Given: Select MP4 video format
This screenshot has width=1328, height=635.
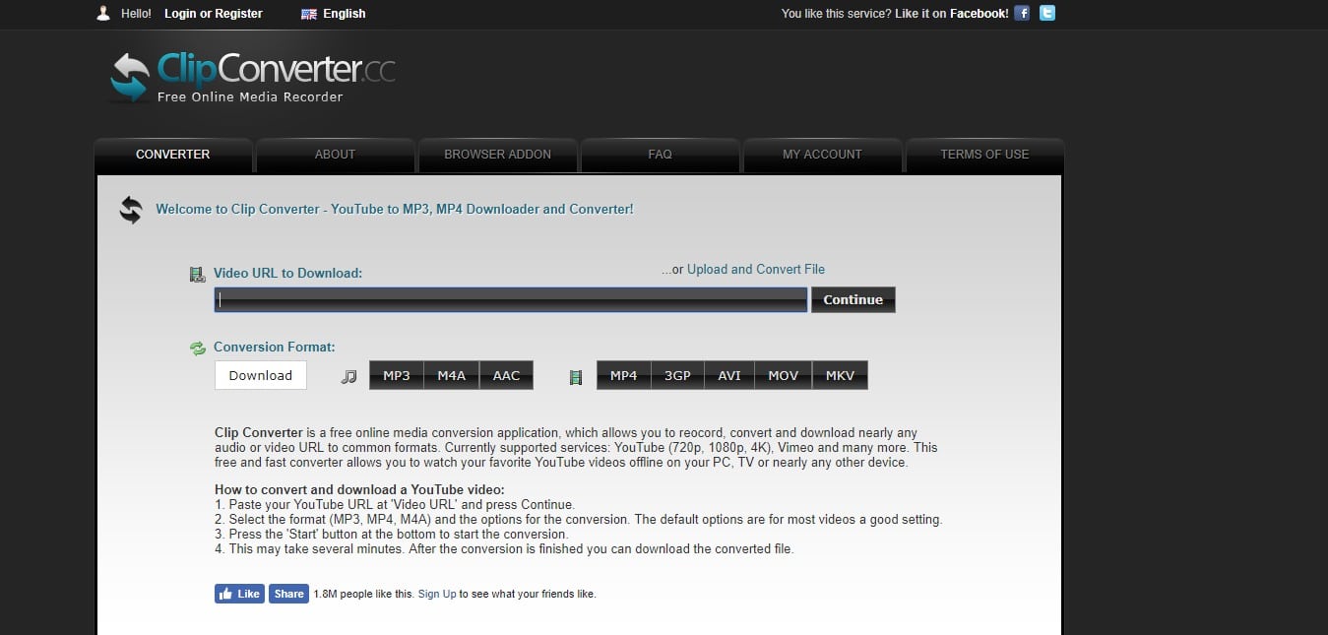Looking at the screenshot, I should click(624, 375).
